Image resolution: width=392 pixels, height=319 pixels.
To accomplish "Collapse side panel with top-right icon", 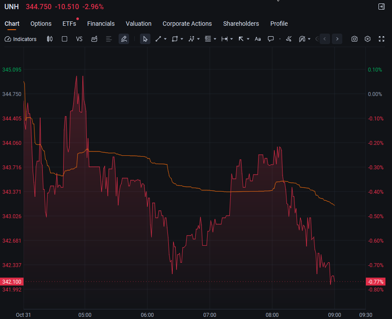I will click(382, 7).
